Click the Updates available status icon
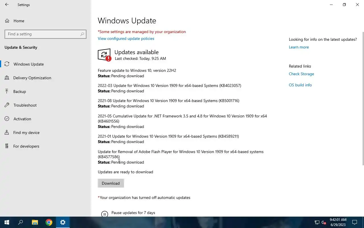The image size is (364, 228). point(104,55)
